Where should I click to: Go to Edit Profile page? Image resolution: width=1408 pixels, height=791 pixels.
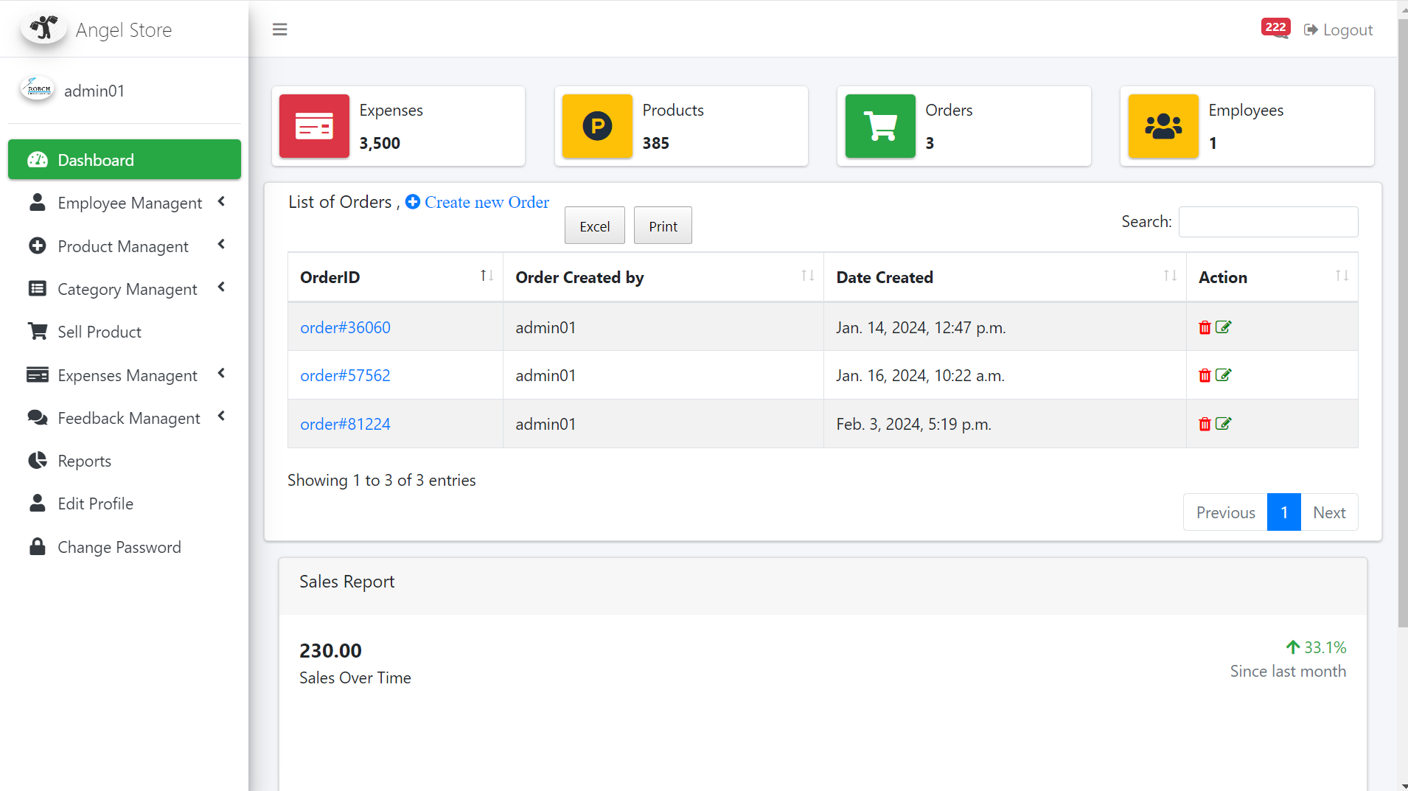[x=125, y=503]
